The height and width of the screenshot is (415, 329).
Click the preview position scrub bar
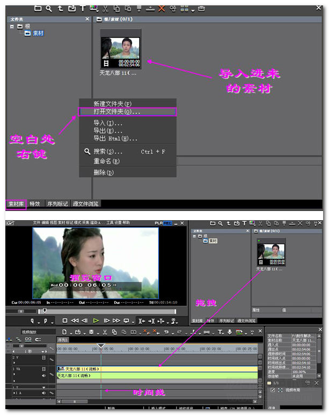(107, 311)
